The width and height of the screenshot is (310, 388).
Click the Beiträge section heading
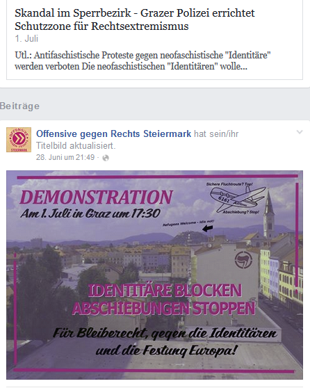pos(19,106)
